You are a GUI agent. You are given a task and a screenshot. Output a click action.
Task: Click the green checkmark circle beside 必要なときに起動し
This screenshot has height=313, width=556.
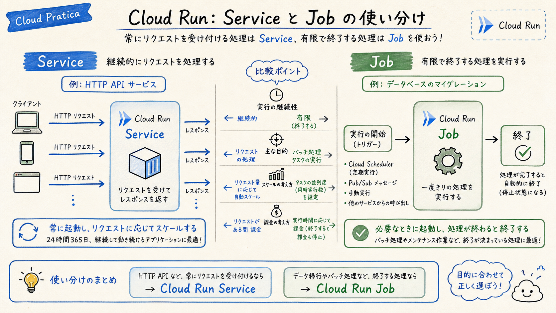point(360,233)
